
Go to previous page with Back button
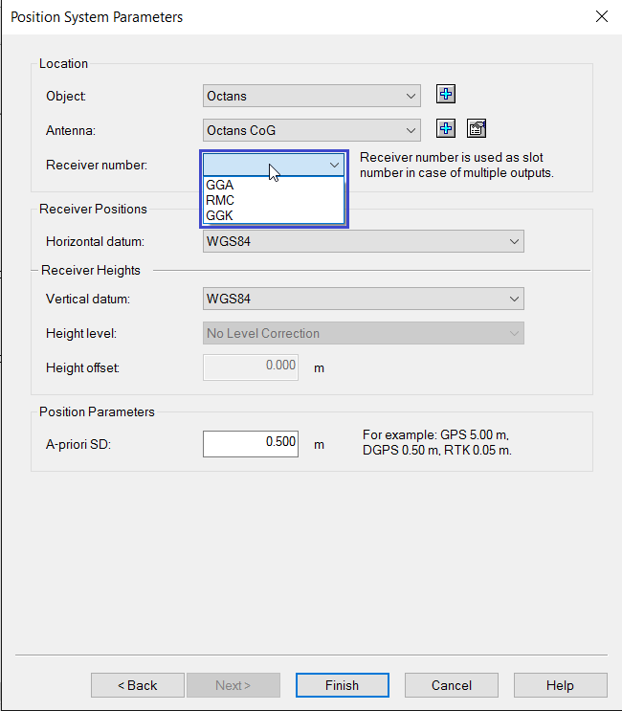(x=138, y=685)
